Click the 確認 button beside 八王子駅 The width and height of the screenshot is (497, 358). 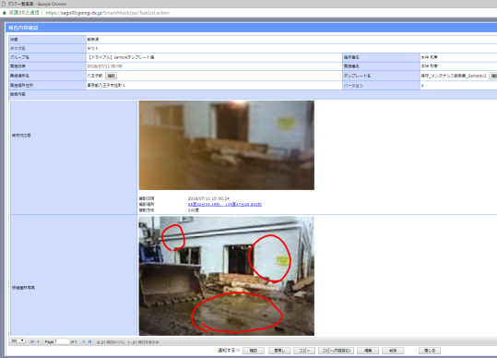pos(111,76)
